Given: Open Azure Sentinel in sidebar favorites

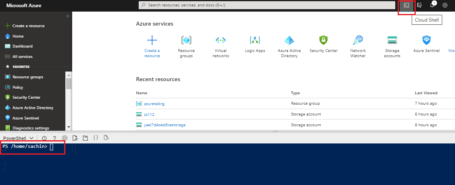Looking at the screenshot, I should point(26,118).
